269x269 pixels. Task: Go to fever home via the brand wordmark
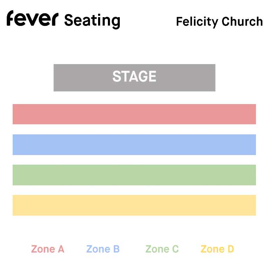pyautogui.click(x=32, y=19)
